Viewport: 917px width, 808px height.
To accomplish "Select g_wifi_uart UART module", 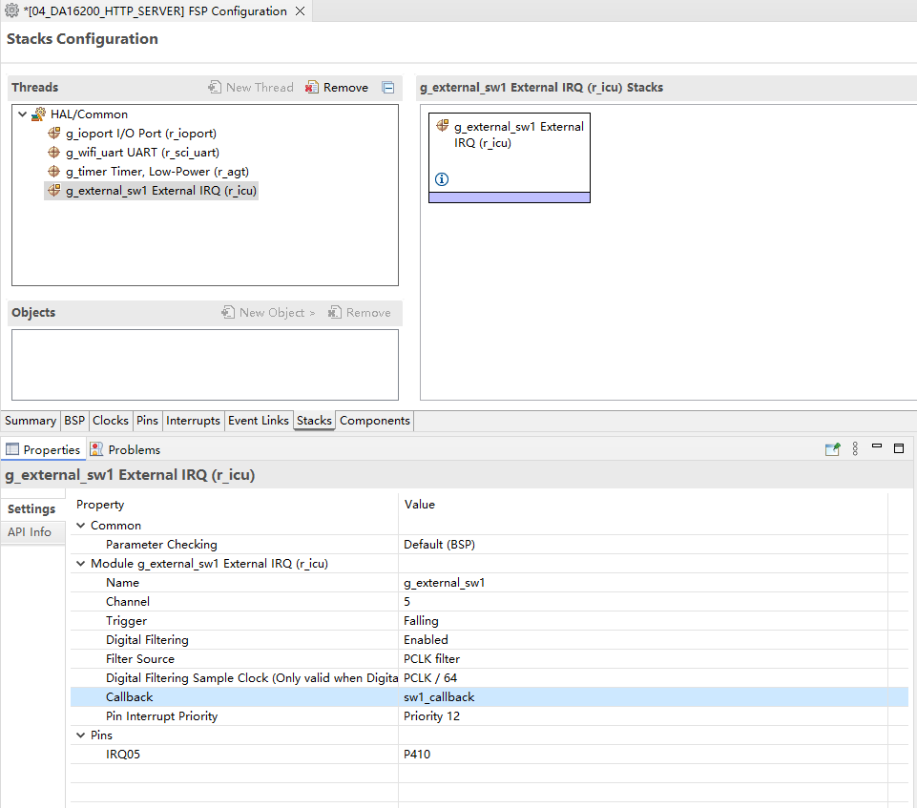I will [142, 153].
